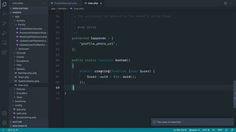Open the Extensions view
Screen dimensions: 236x132
(x=4, y=52)
